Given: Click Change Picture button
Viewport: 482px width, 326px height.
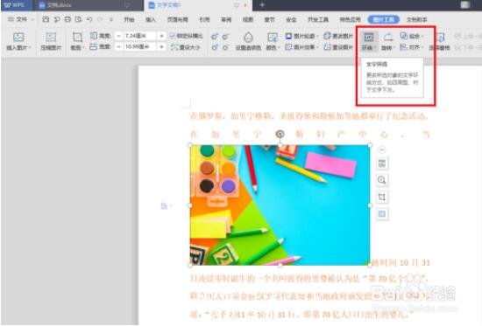Looking at the screenshot, I should (338, 36).
